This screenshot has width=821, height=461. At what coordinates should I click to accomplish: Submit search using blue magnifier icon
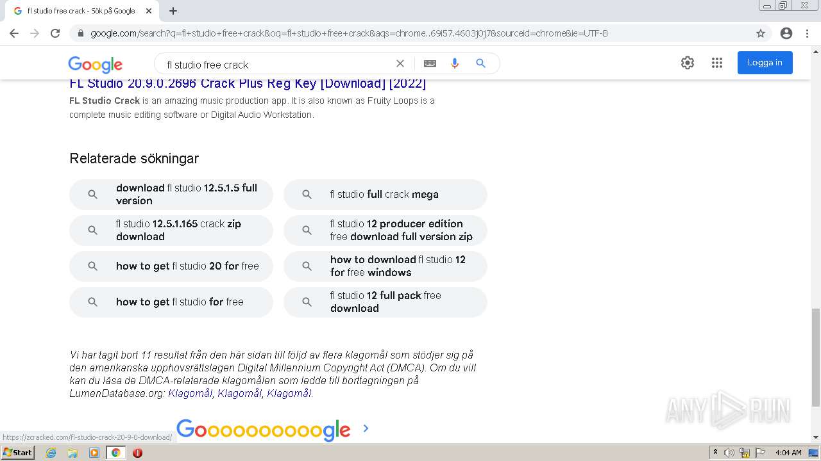pyautogui.click(x=480, y=63)
